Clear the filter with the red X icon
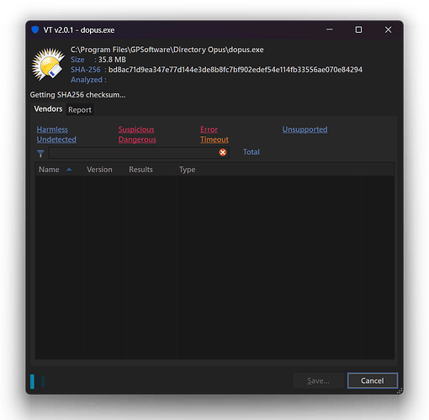 (223, 152)
